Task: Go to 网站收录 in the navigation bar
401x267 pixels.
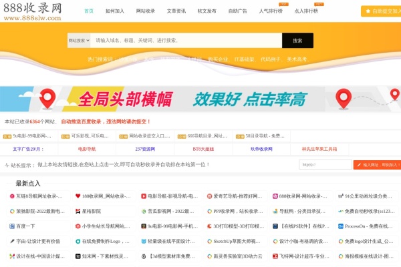Action: pos(145,11)
